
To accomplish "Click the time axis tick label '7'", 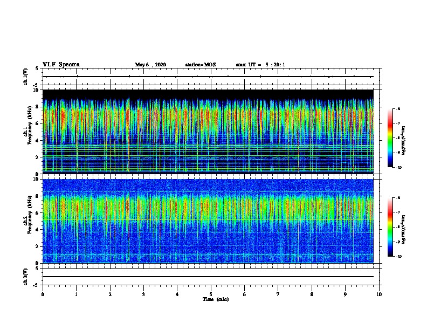I will click(x=278, y=294).
